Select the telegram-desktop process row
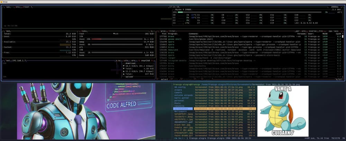The height and width of the screenshot is (141, 346). coord(251,61)
